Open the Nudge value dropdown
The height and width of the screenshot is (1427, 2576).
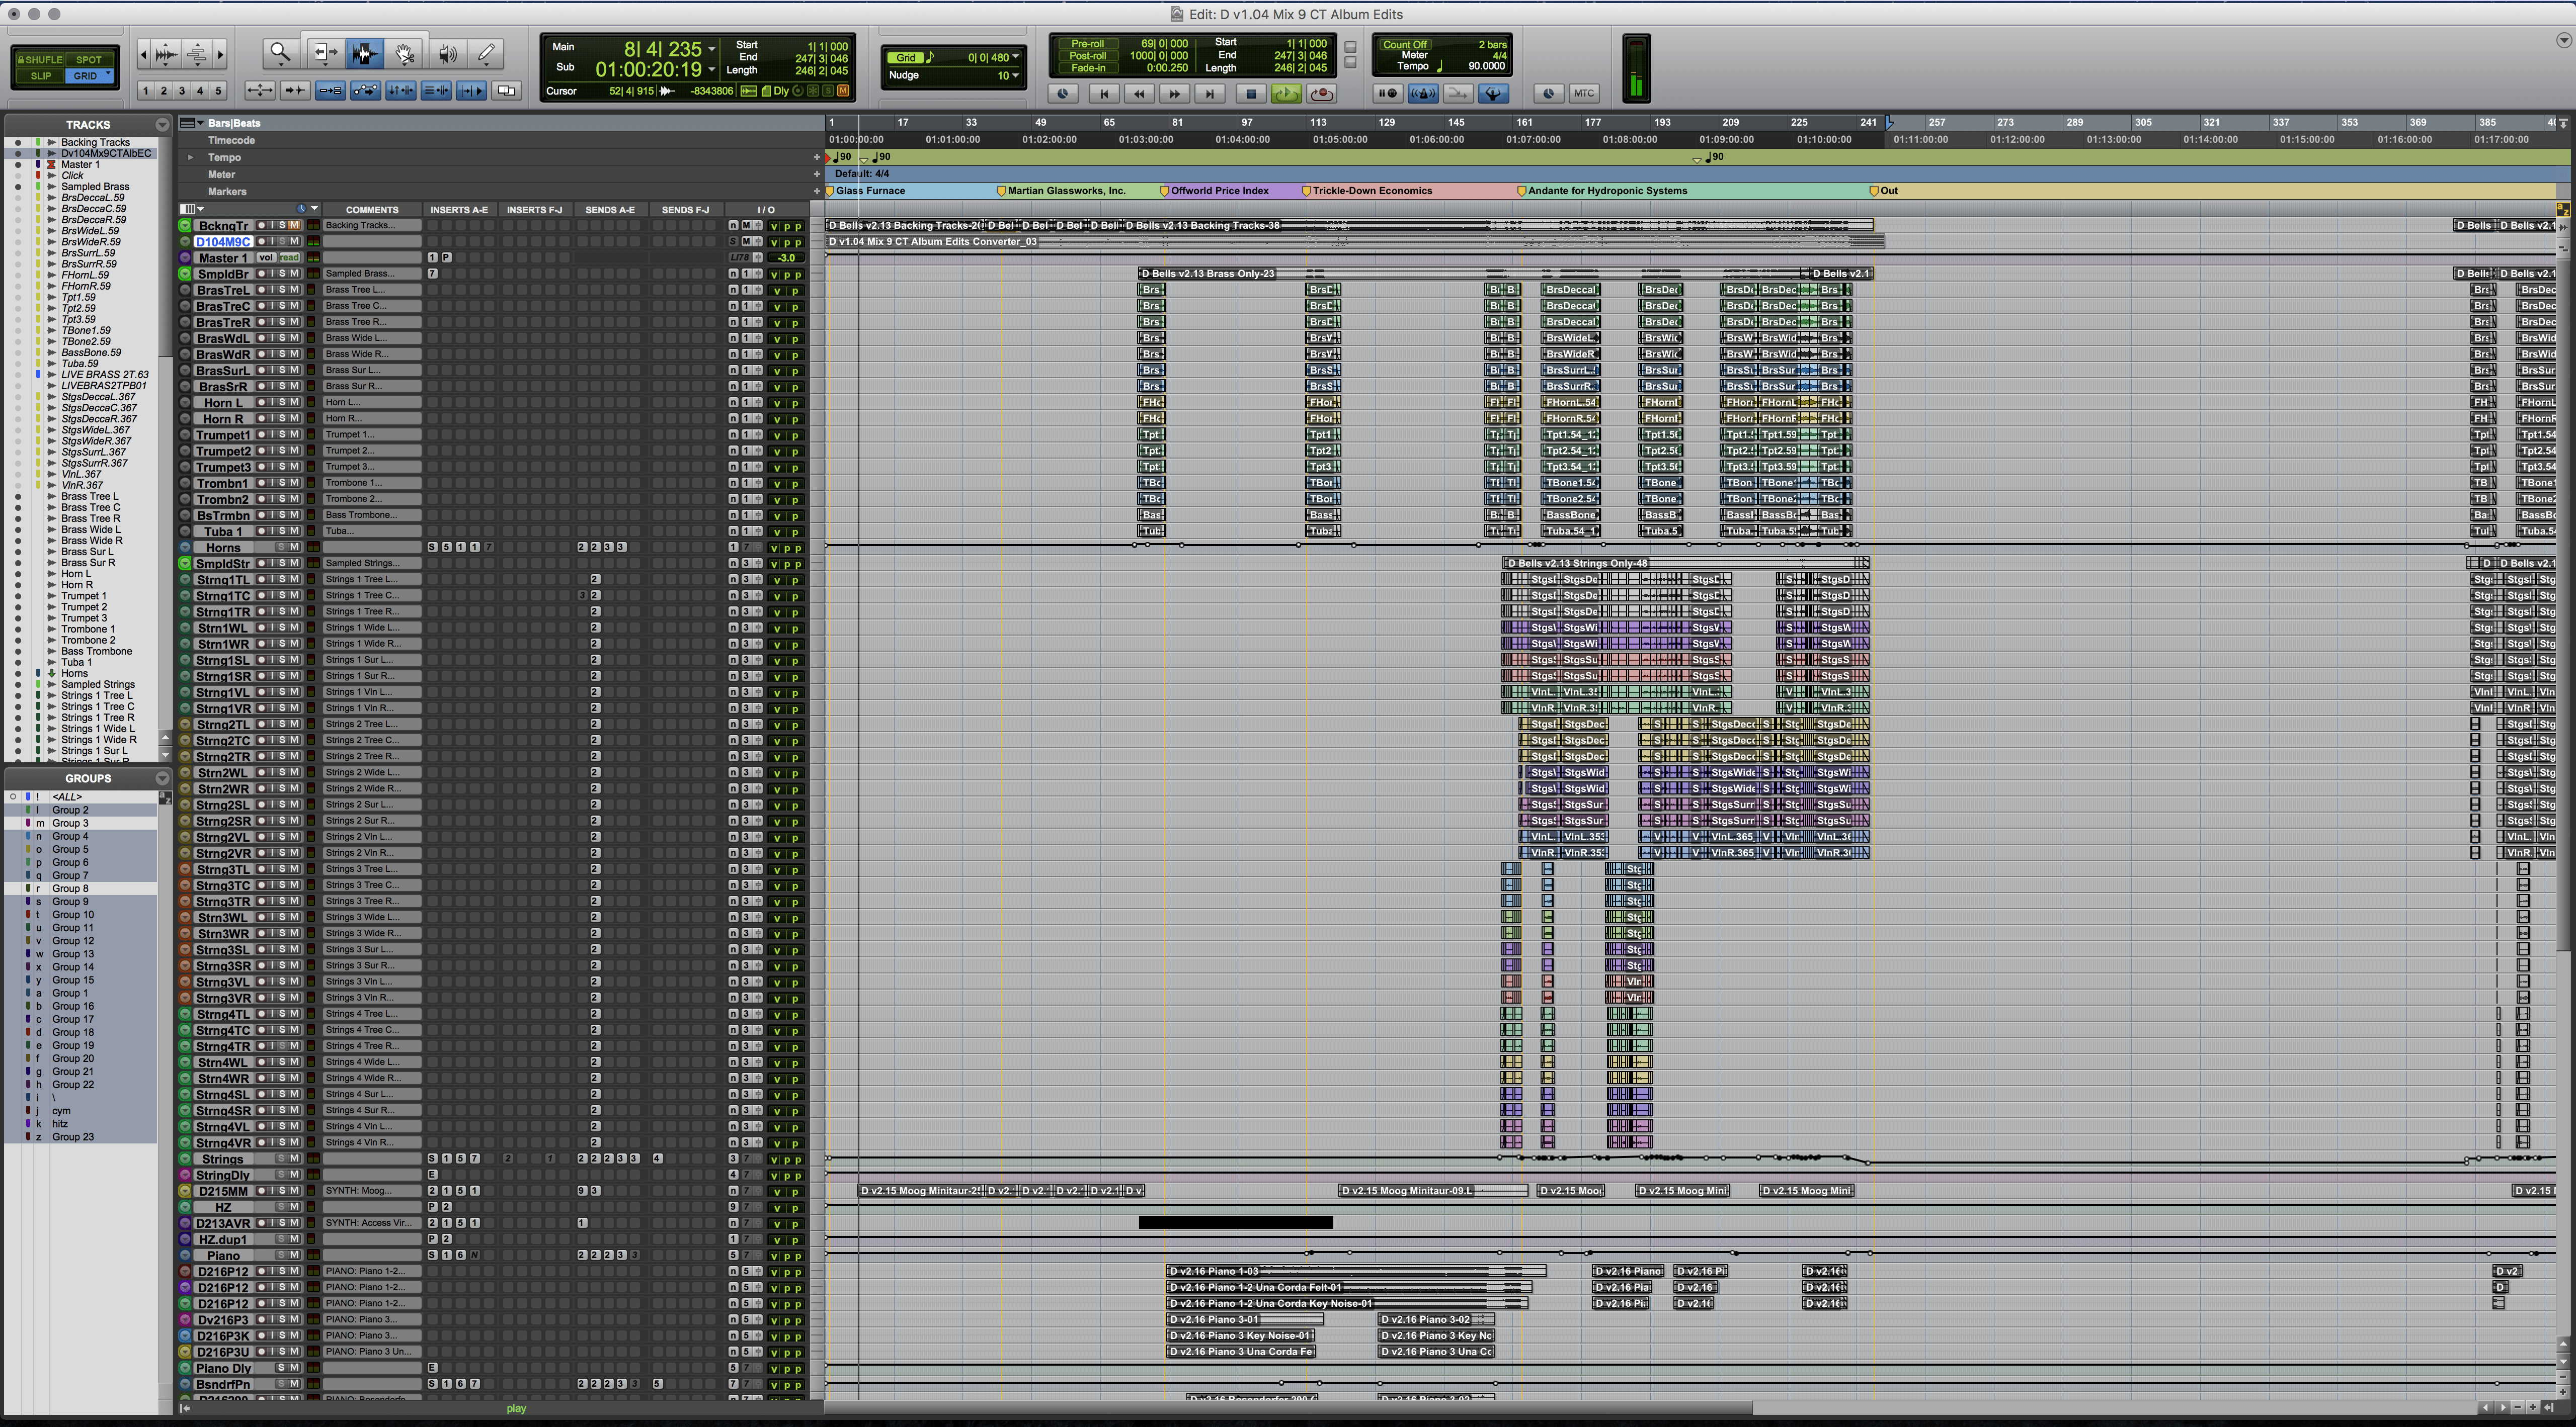pos(1015,75)
